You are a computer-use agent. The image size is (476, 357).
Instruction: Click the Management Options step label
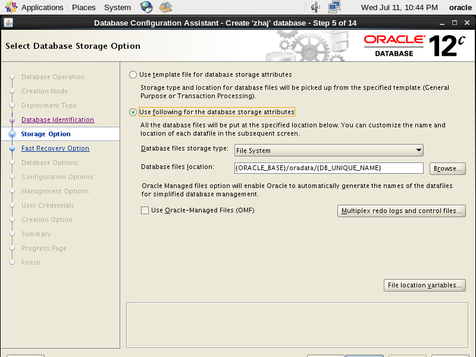pos(55,191)
